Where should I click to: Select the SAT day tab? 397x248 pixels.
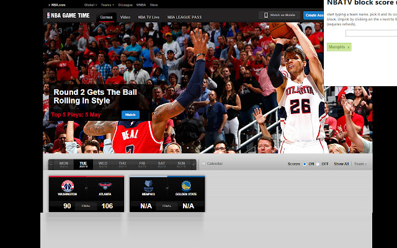161,164
